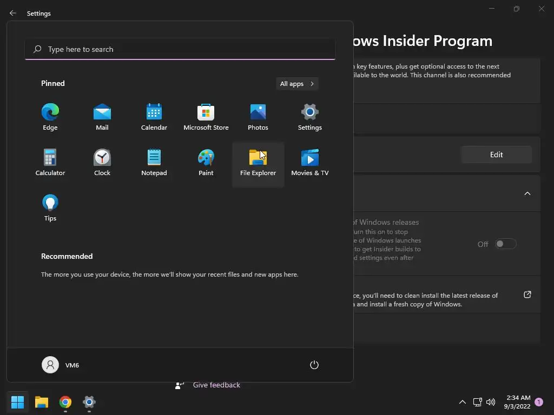554x415 pixels.
Task: Switch to Settings on the taskbar
Action: point(89,402)
